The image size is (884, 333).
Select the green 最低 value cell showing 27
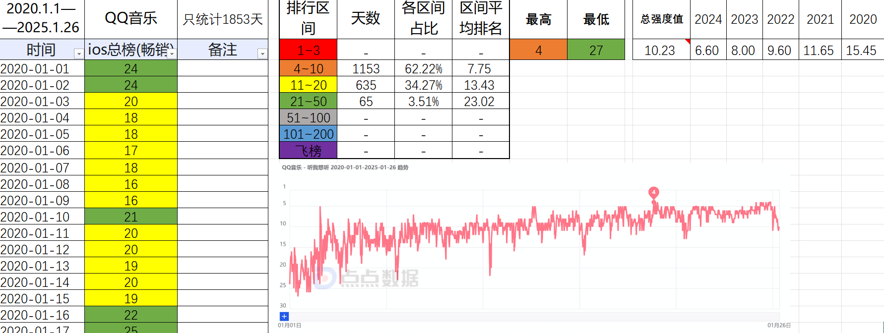click(x=596, y=50)
